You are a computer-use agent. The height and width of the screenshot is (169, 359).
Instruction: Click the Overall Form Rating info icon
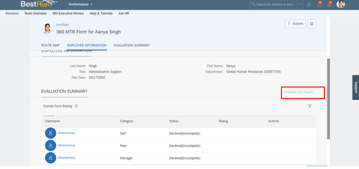tap(76, 106)
